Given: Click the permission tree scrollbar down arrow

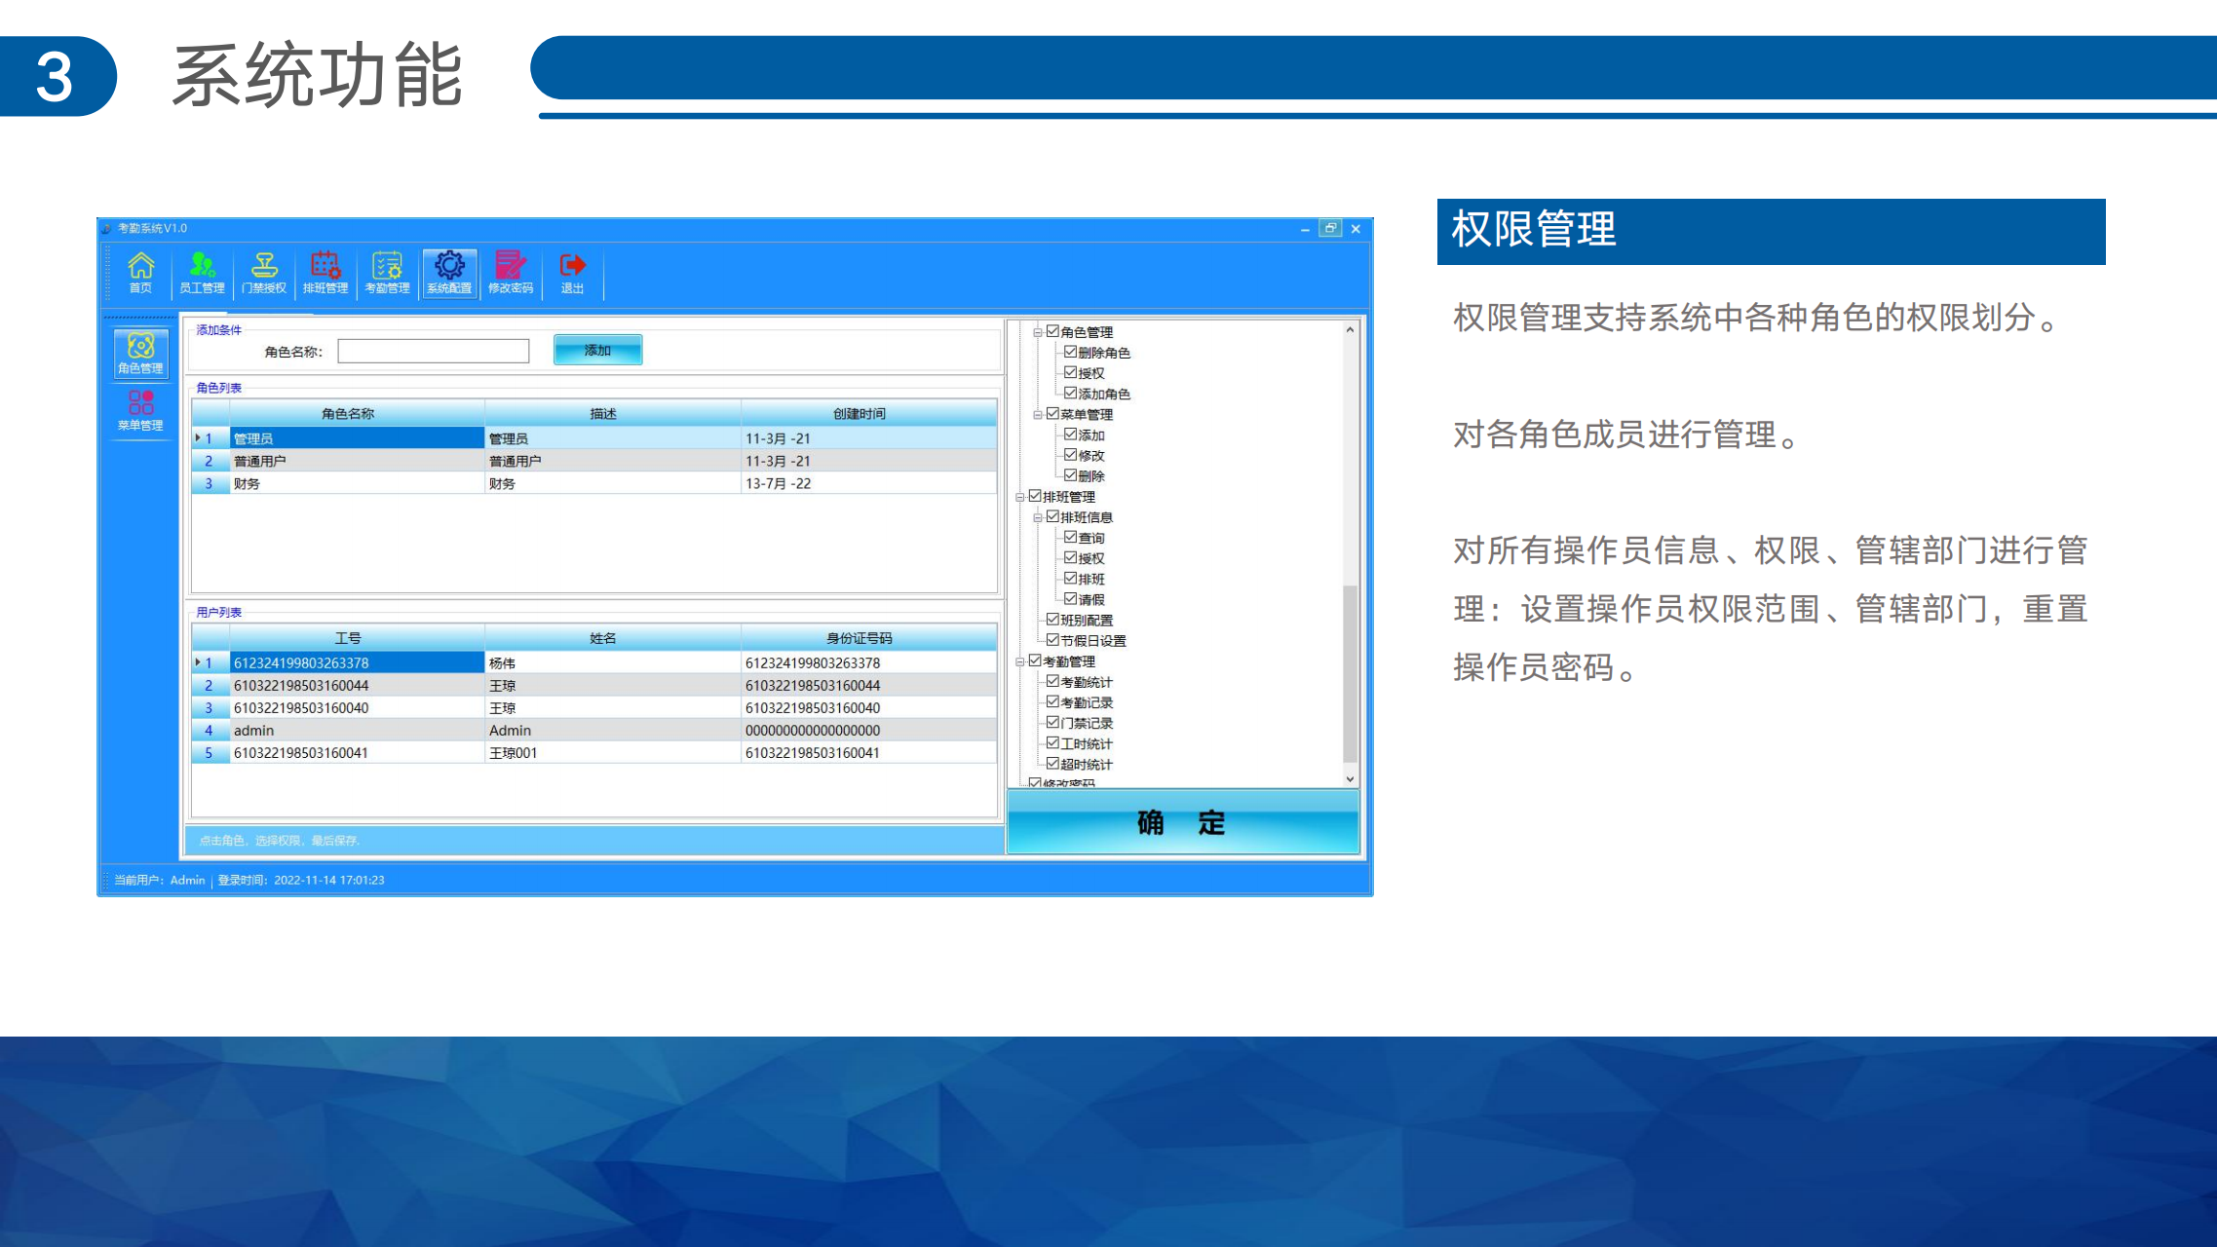Looking at the screenshot, I should click(x=1350, y=778).
